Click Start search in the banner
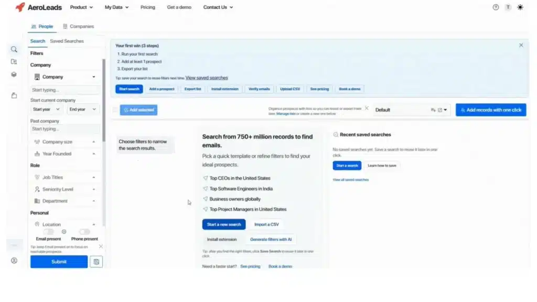 (129, 89)
